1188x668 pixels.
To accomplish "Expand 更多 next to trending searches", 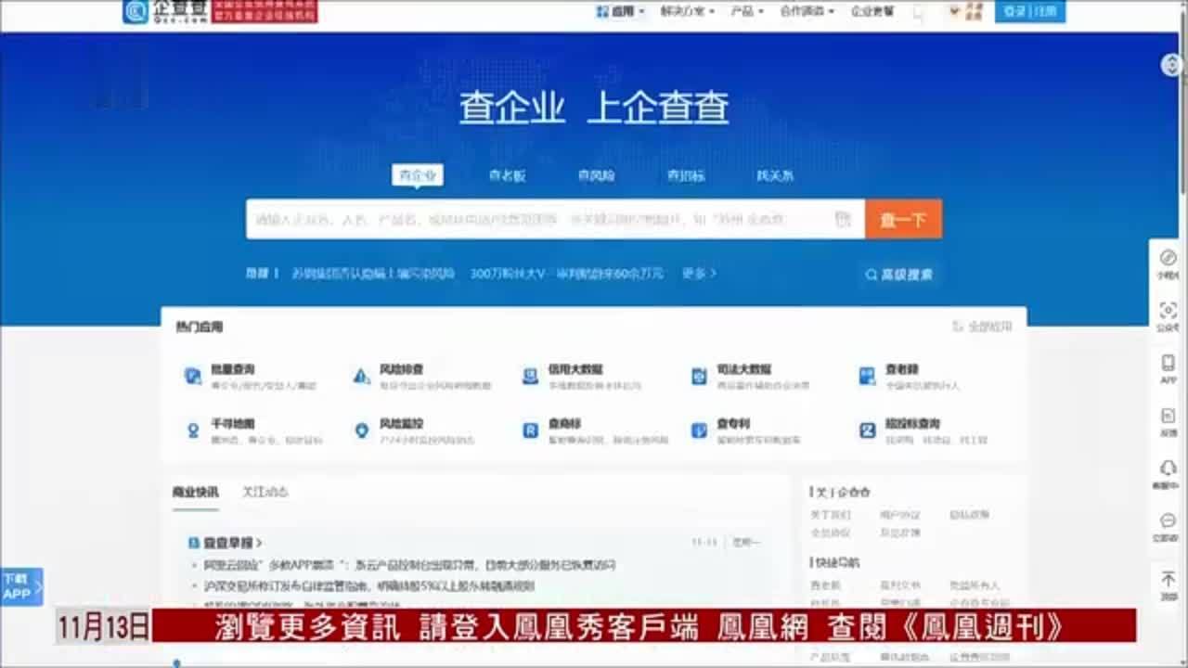I will point(699,274).
